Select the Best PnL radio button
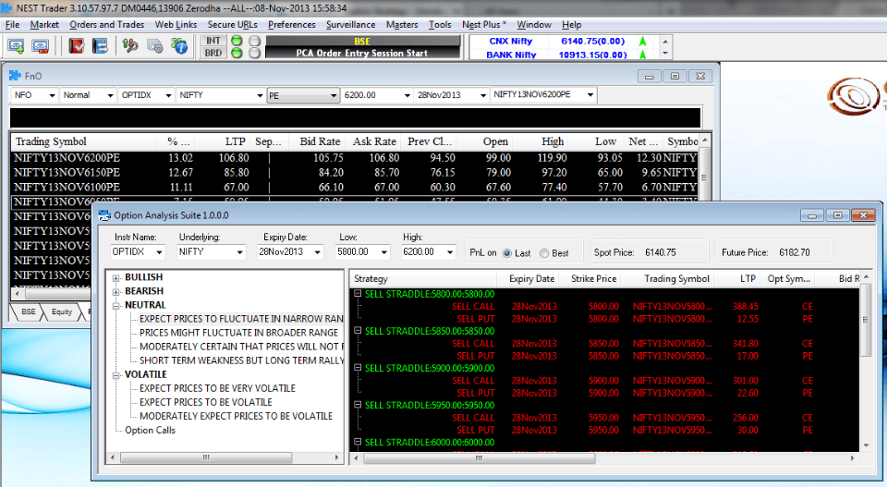The image size is (888, 488). click(x=544, y=253)
